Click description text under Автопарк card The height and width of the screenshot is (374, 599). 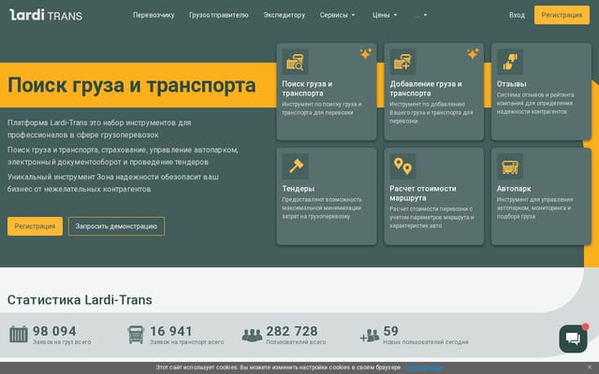point(534,208)
